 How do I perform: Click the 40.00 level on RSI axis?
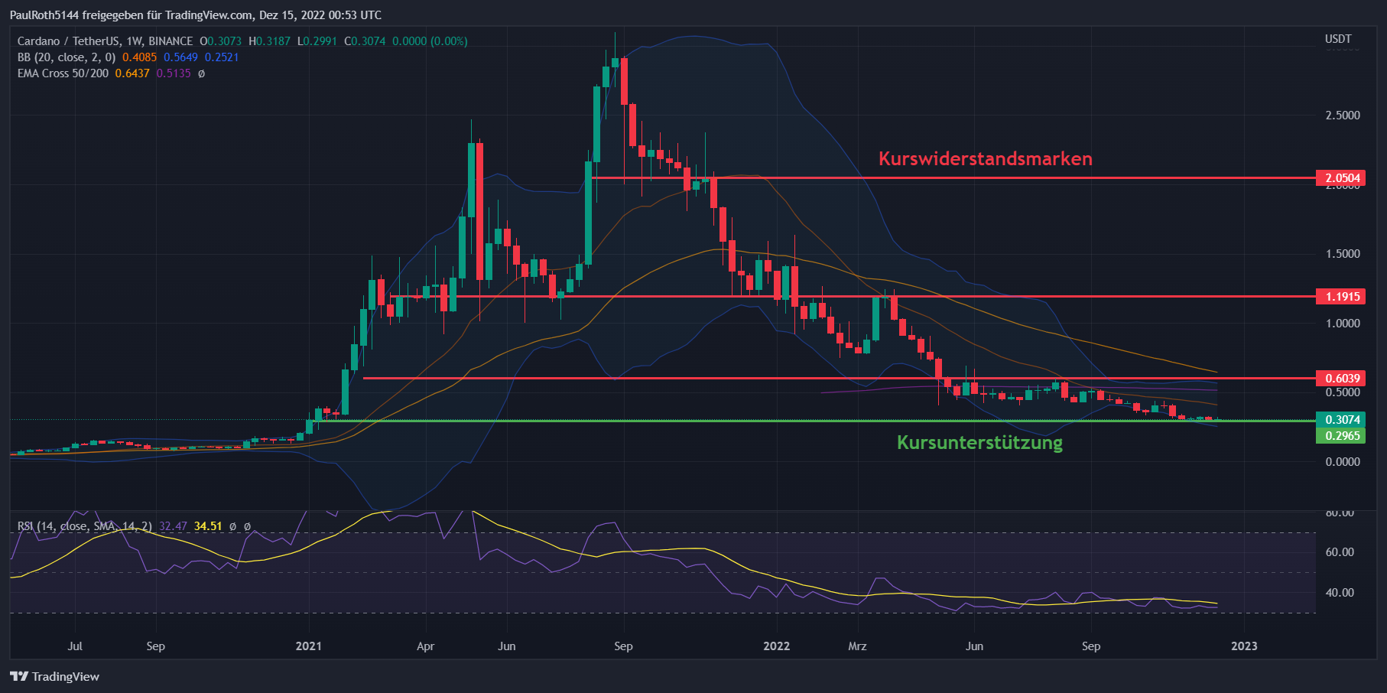[1340, 593]
